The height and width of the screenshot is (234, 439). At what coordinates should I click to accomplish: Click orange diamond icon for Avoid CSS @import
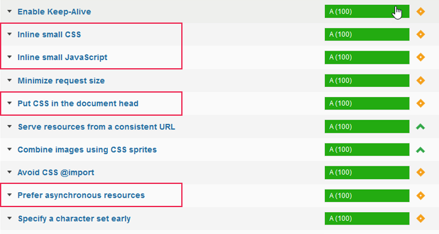point(421,172)
